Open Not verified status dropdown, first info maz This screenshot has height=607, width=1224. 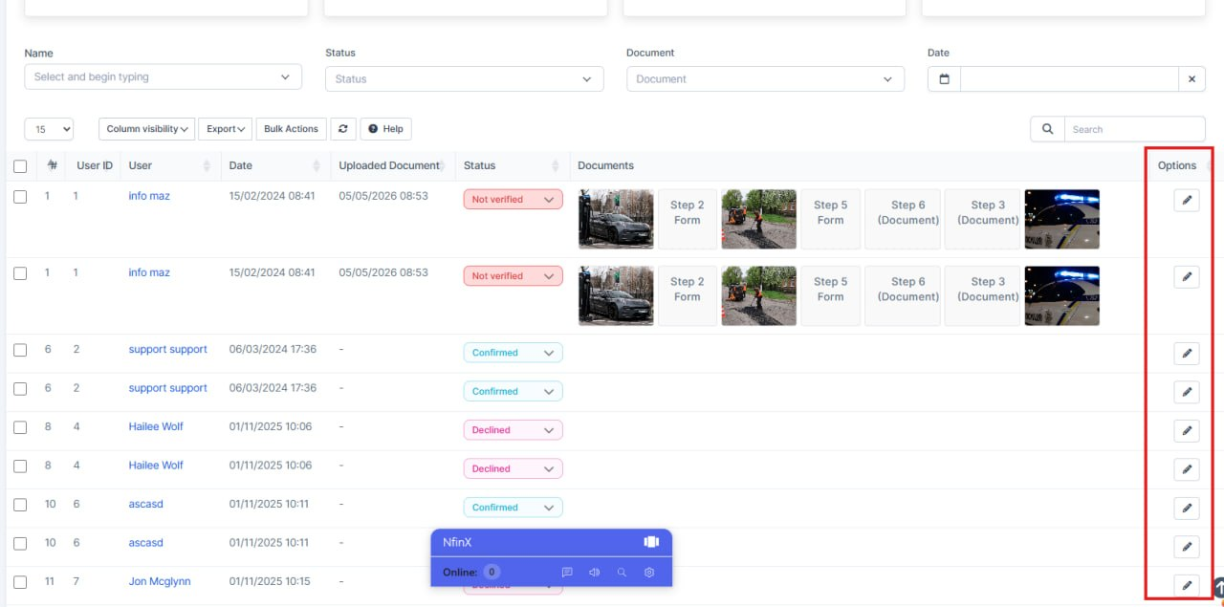(x=514, y=200)
